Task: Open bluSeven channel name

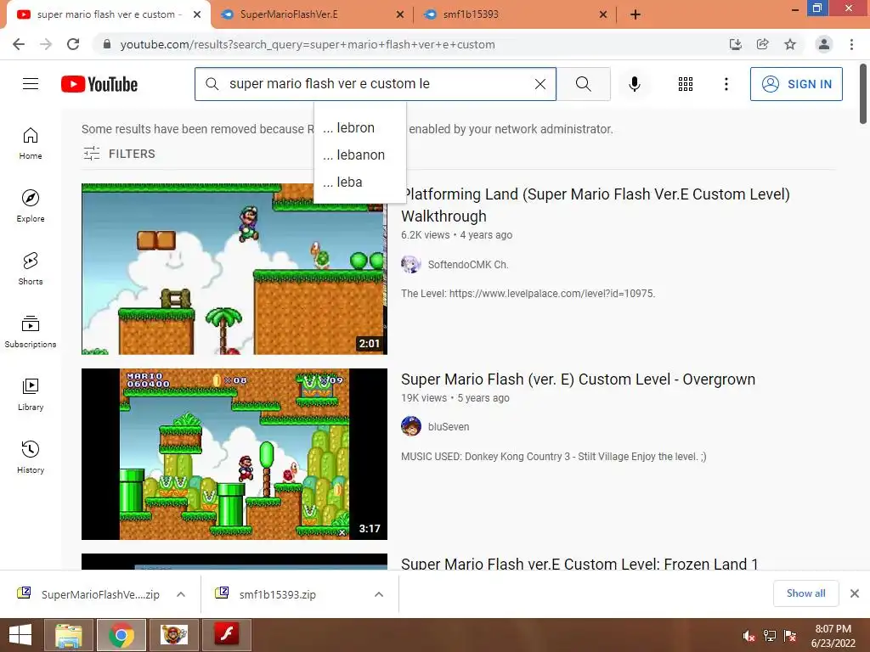Action: 449,427
